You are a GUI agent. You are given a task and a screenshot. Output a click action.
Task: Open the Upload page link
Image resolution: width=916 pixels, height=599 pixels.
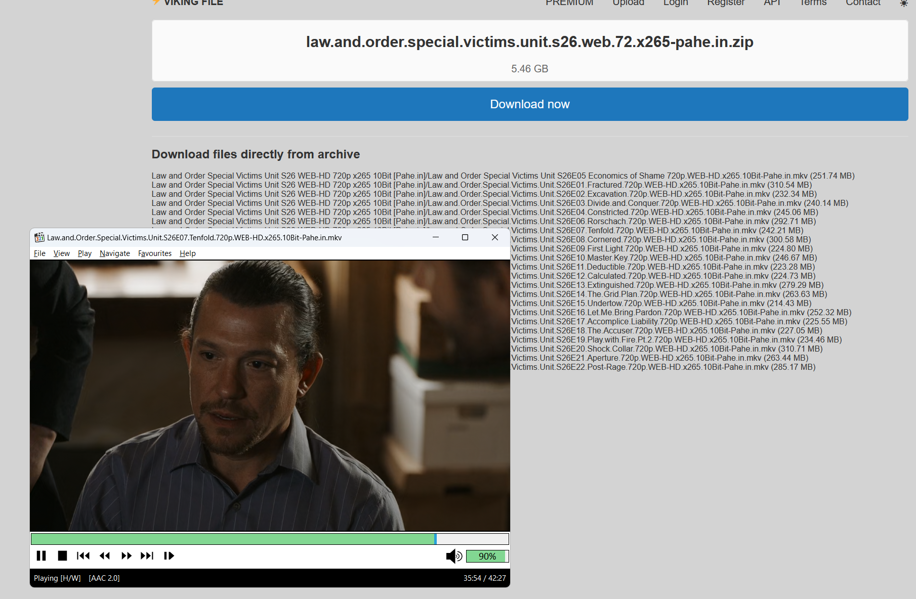click(x=629, y=3)
